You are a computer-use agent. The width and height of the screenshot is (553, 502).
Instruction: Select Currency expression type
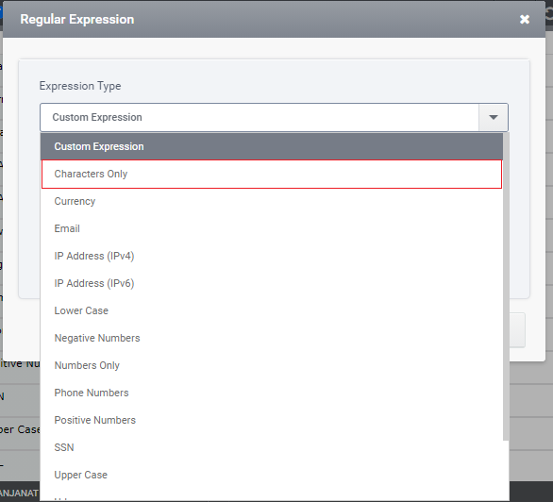[x=272, y=201]
